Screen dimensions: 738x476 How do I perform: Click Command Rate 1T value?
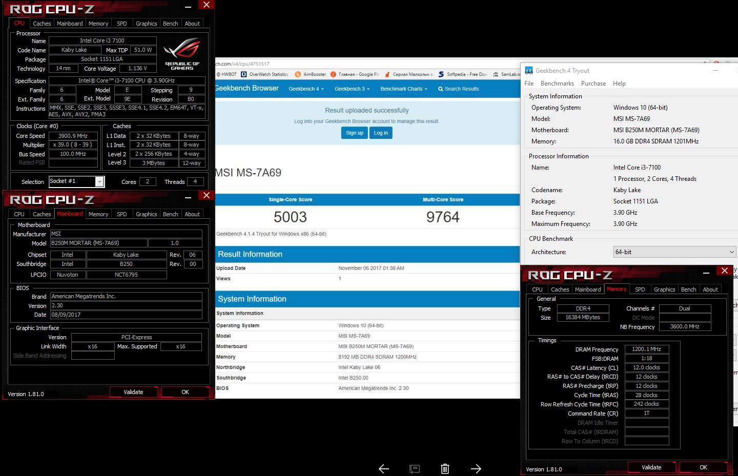click(647, 413)
